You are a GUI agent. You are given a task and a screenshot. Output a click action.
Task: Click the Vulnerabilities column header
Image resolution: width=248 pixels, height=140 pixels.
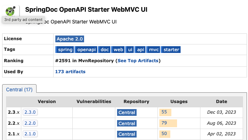click(x=94, y=102)
